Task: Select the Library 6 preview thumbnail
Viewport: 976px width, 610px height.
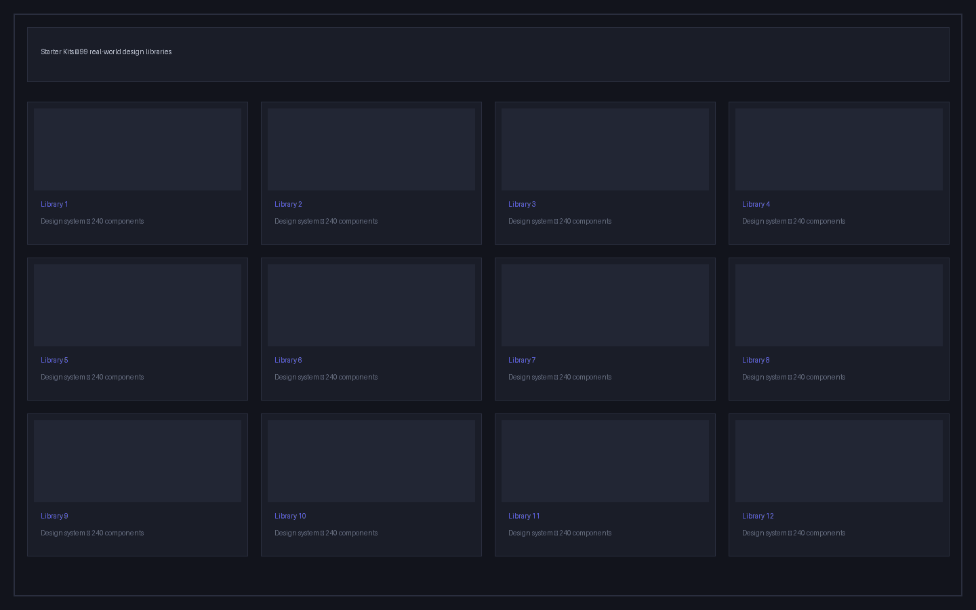Action: [371, 305]
